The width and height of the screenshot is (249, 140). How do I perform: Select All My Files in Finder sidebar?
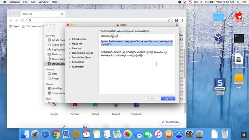point(56,40)
